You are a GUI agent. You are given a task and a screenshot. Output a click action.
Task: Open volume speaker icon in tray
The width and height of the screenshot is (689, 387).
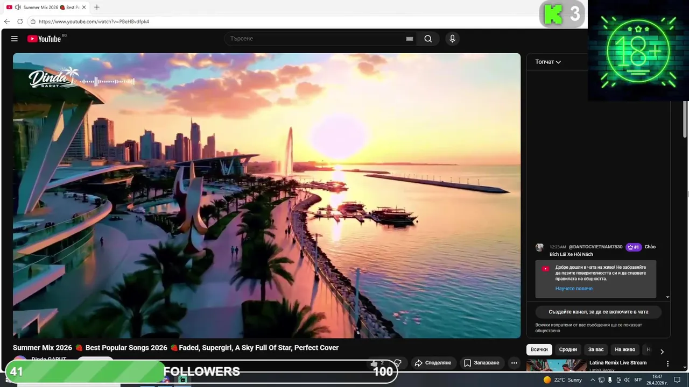626,380
